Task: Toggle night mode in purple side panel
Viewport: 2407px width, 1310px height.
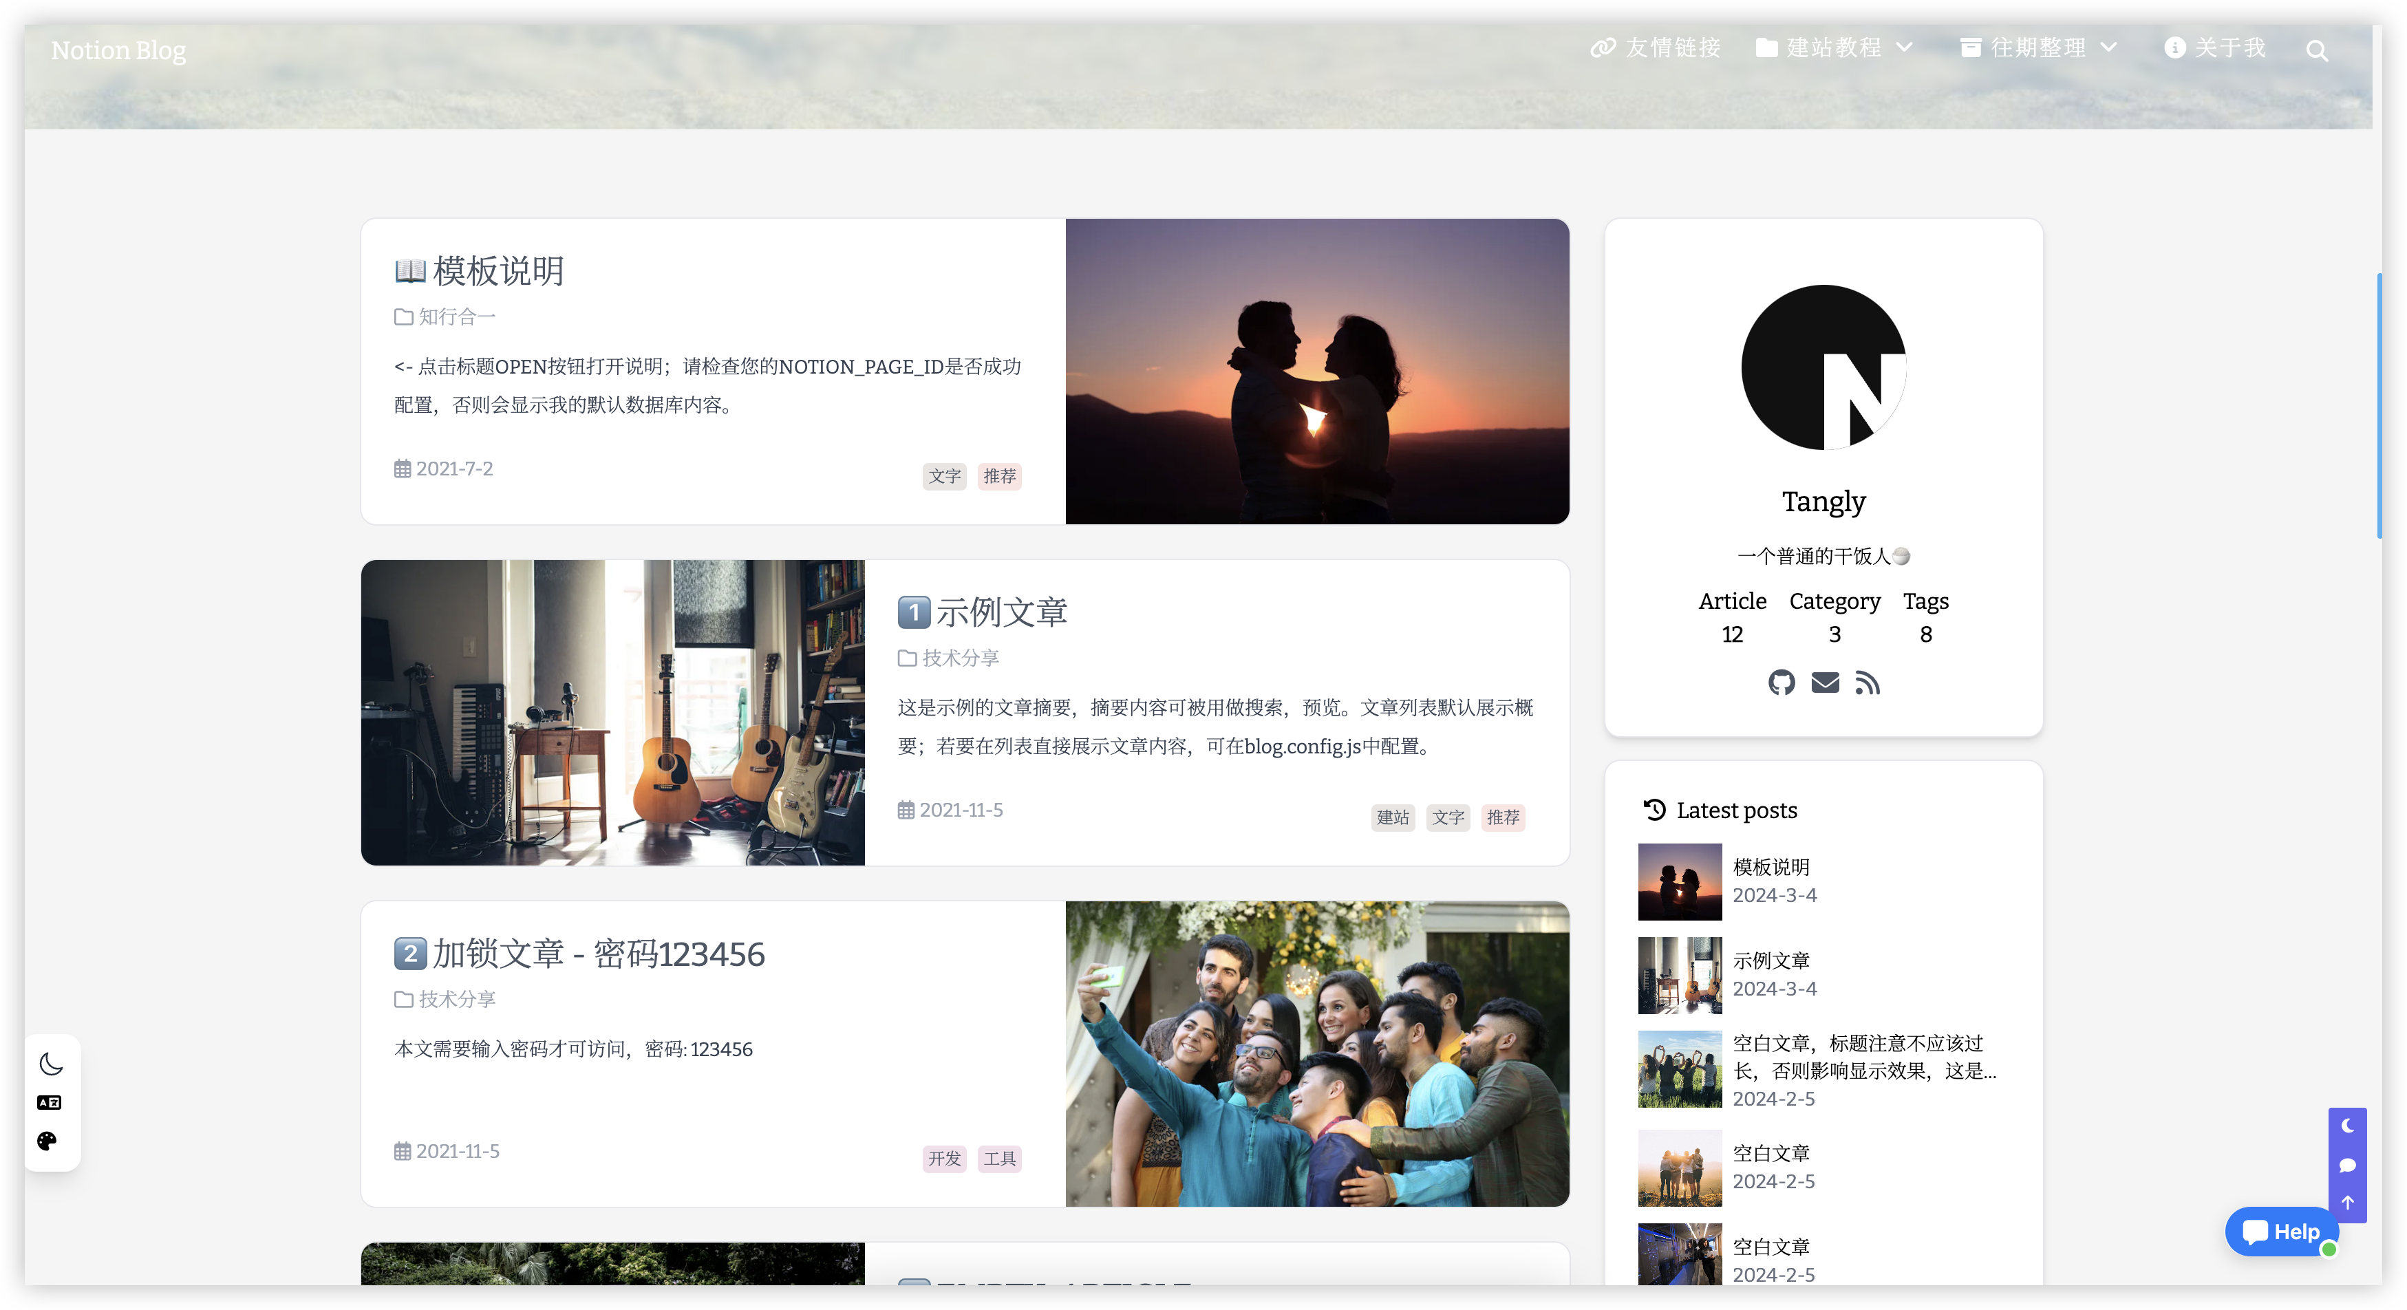Action: click(x=2347, y=1126)
